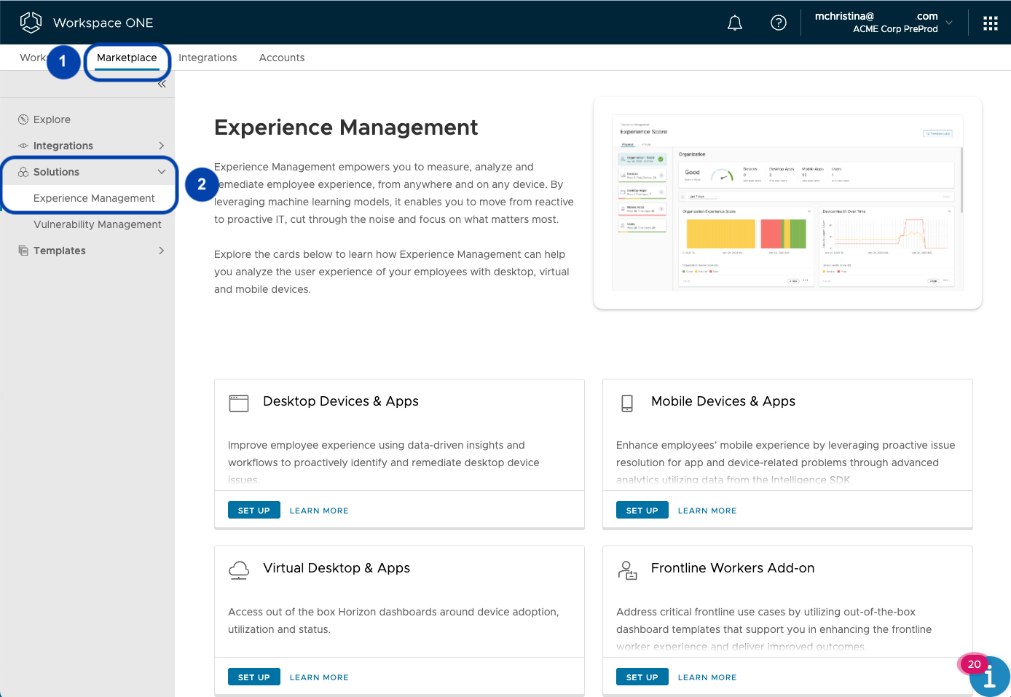Click the Frontline Workers Add-on icon
This screenshot has width=1011, height=697.
(627, 570)
